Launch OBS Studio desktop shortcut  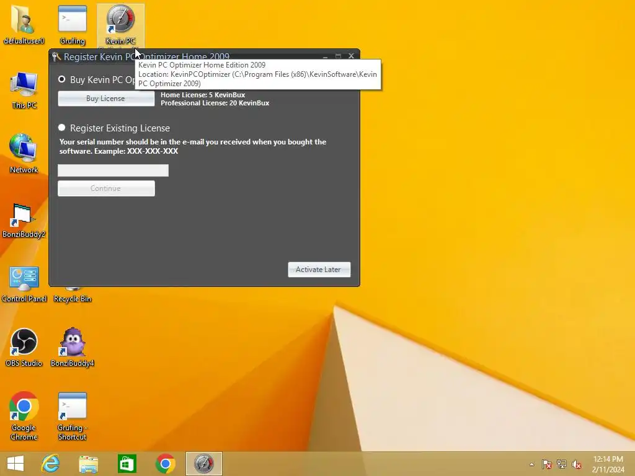24,347
